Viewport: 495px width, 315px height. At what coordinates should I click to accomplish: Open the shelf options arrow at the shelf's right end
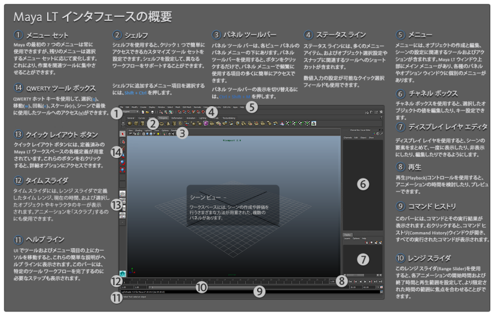point(381,118)
